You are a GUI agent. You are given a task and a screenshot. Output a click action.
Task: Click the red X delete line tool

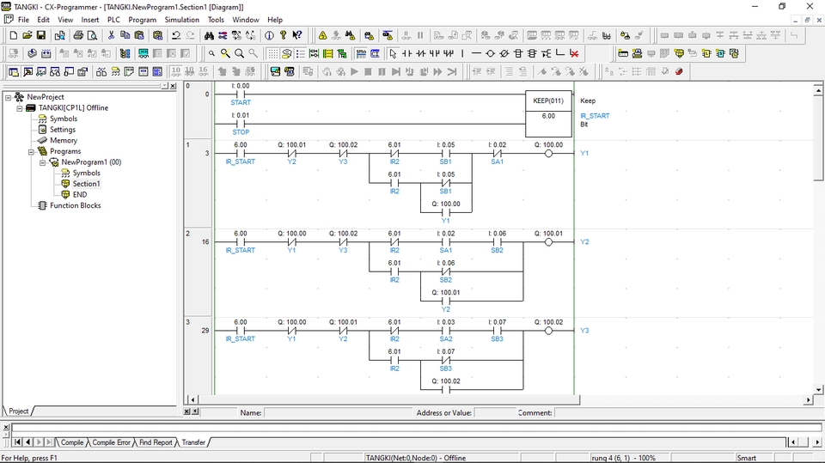point(574,53)
